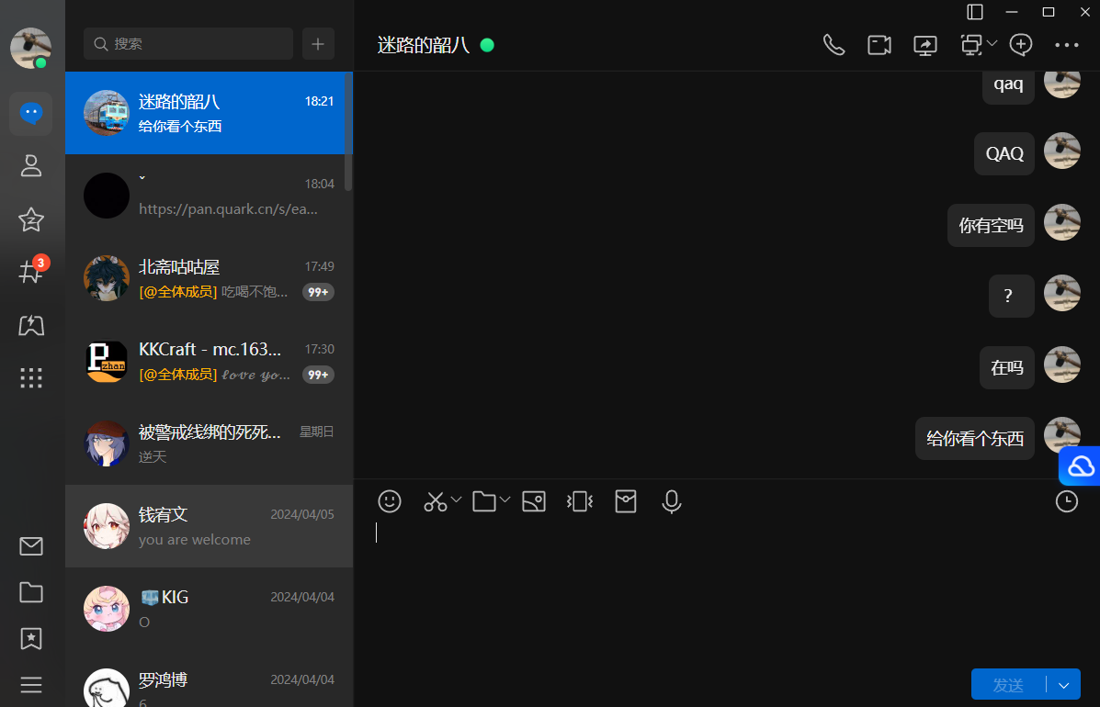The height and width of the screenshot is (707, 1100).
Task: Open the more options ellipsis in header
Action: click(x=1067, y=45)
